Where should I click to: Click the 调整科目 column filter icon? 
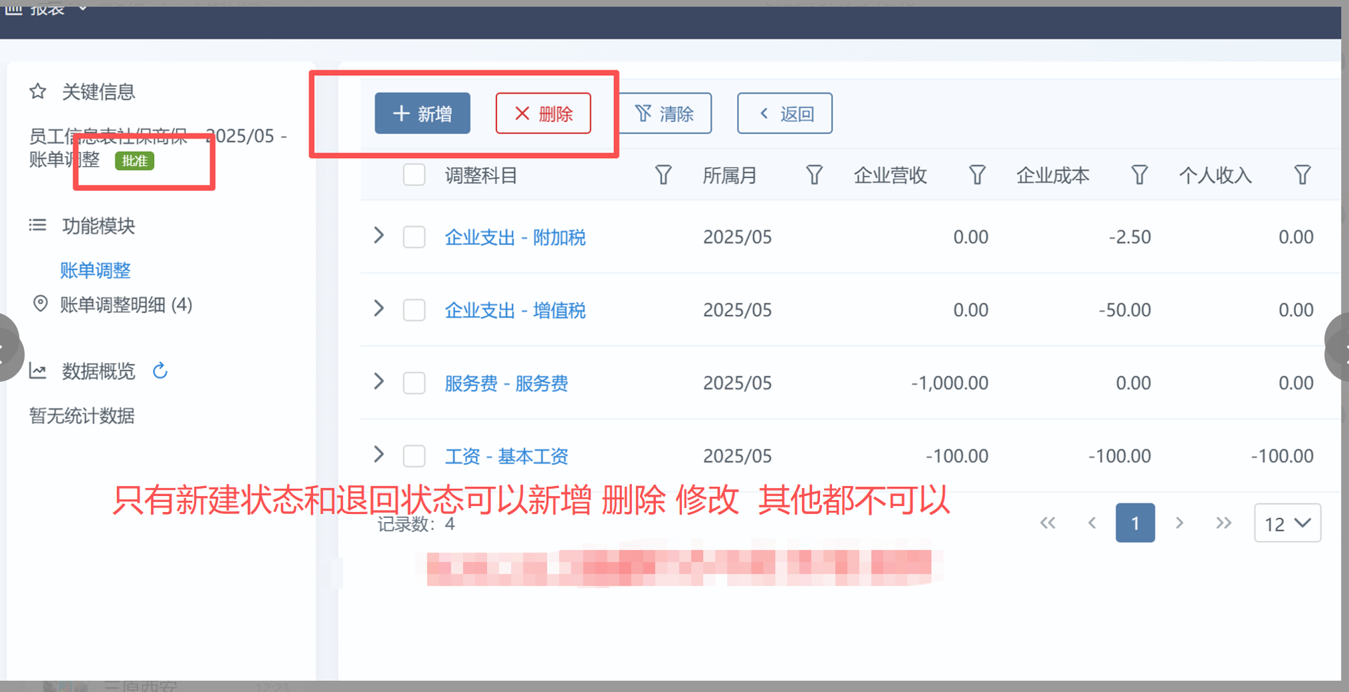(663, 175)
